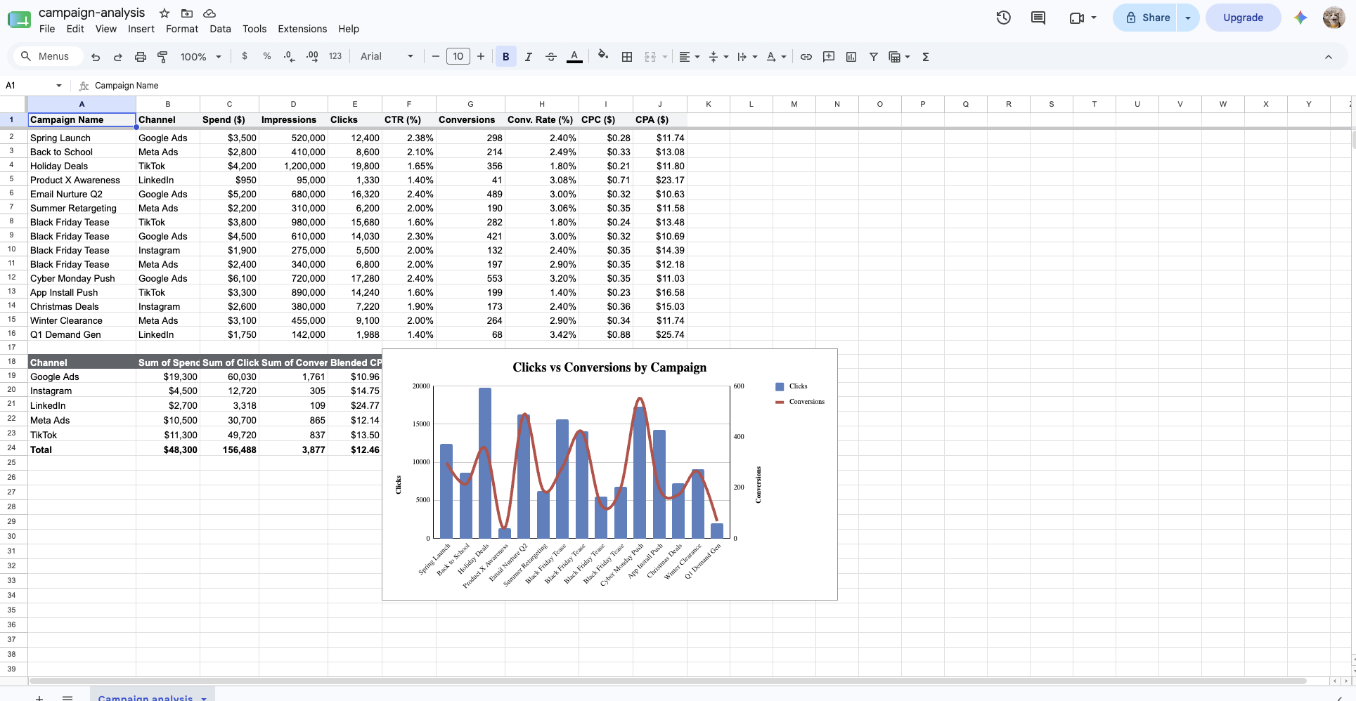
Task: Open the Arial font dropdown
Action: tap(387, 56)
